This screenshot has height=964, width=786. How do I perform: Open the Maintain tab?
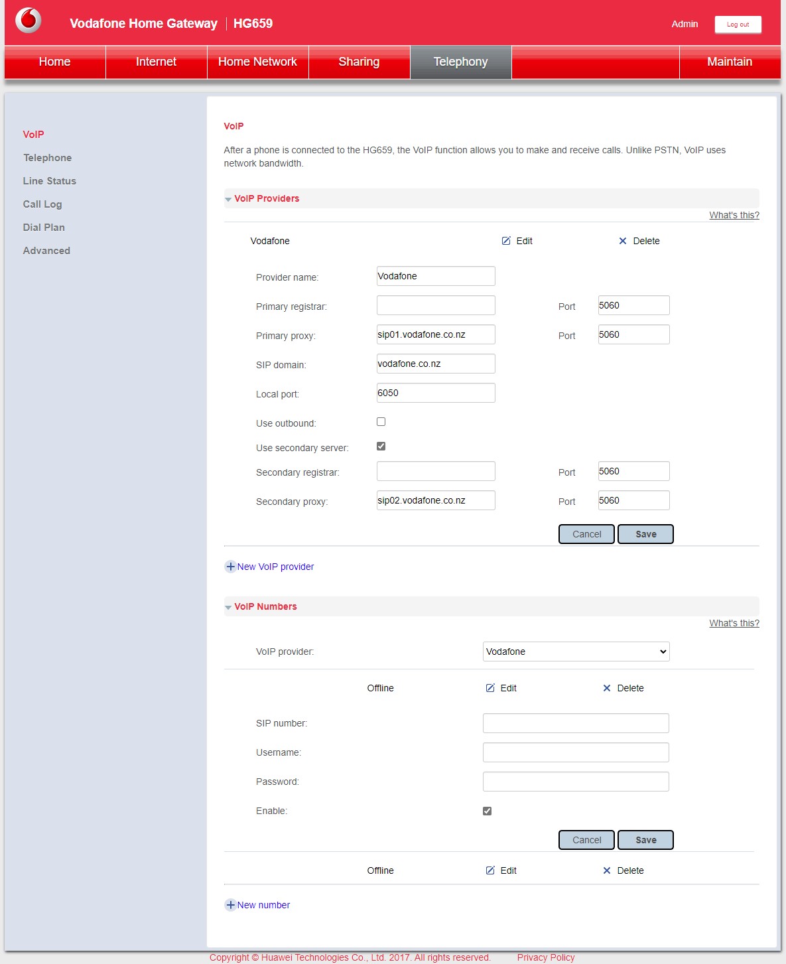[x=730, y=62]
